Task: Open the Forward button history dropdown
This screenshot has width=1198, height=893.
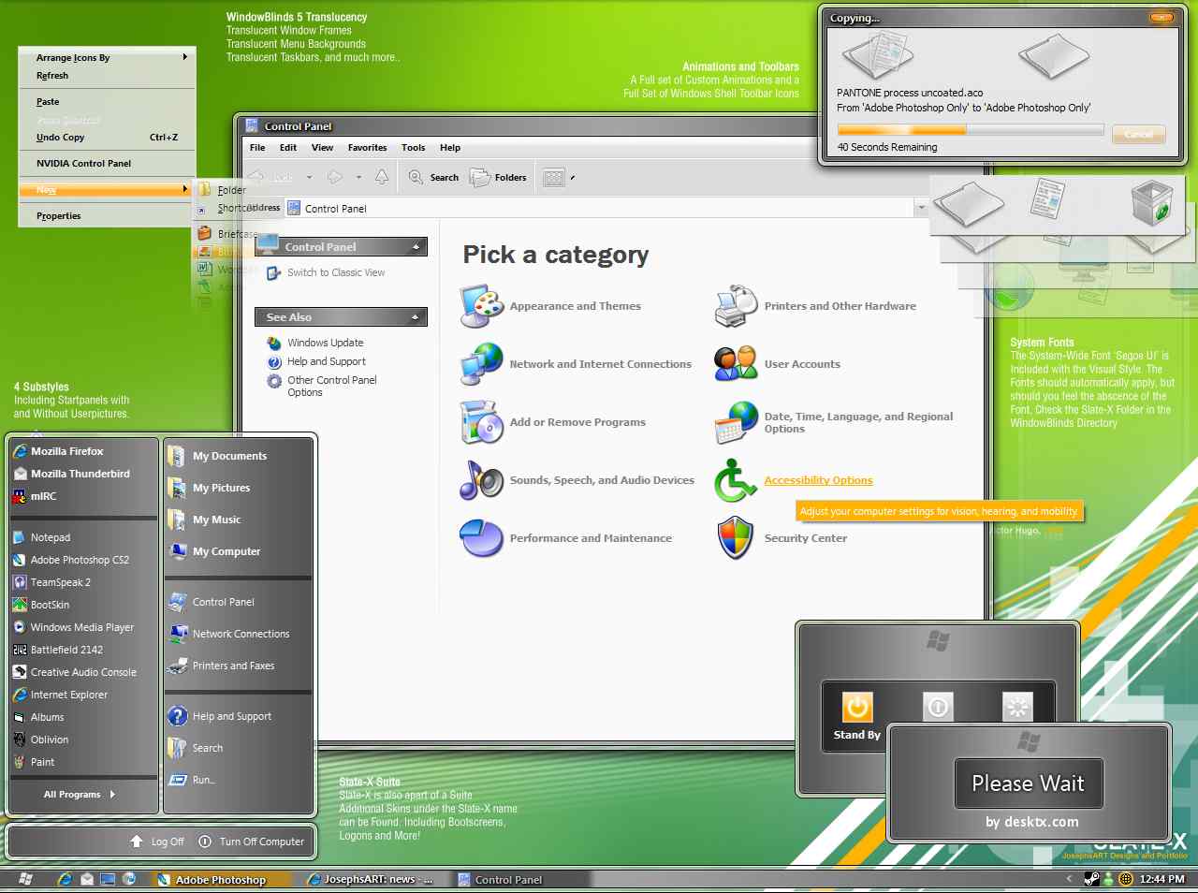Action: point(358,177)
